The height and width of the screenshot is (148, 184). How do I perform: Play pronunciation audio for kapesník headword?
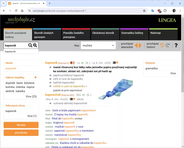(x=72, y=63)
